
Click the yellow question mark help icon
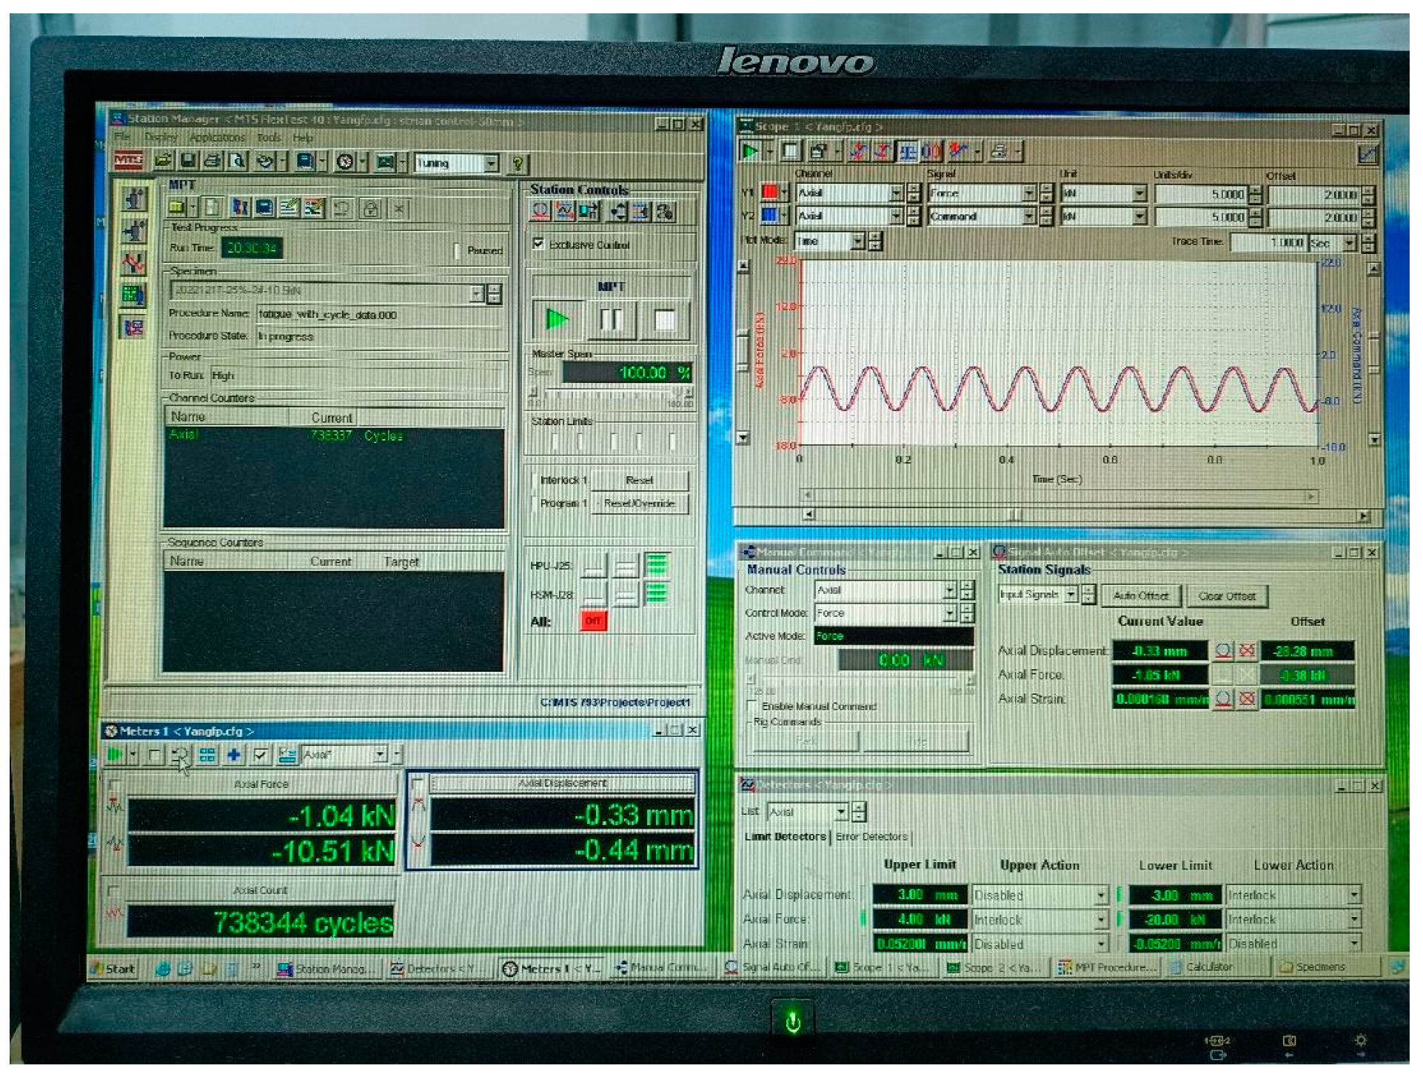click(518, 163)
